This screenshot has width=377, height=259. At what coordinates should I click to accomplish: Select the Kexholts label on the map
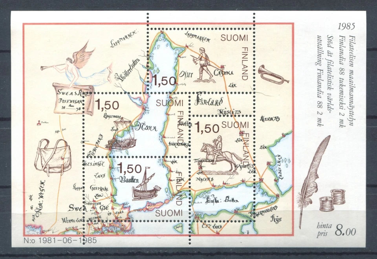pos(270,118)
